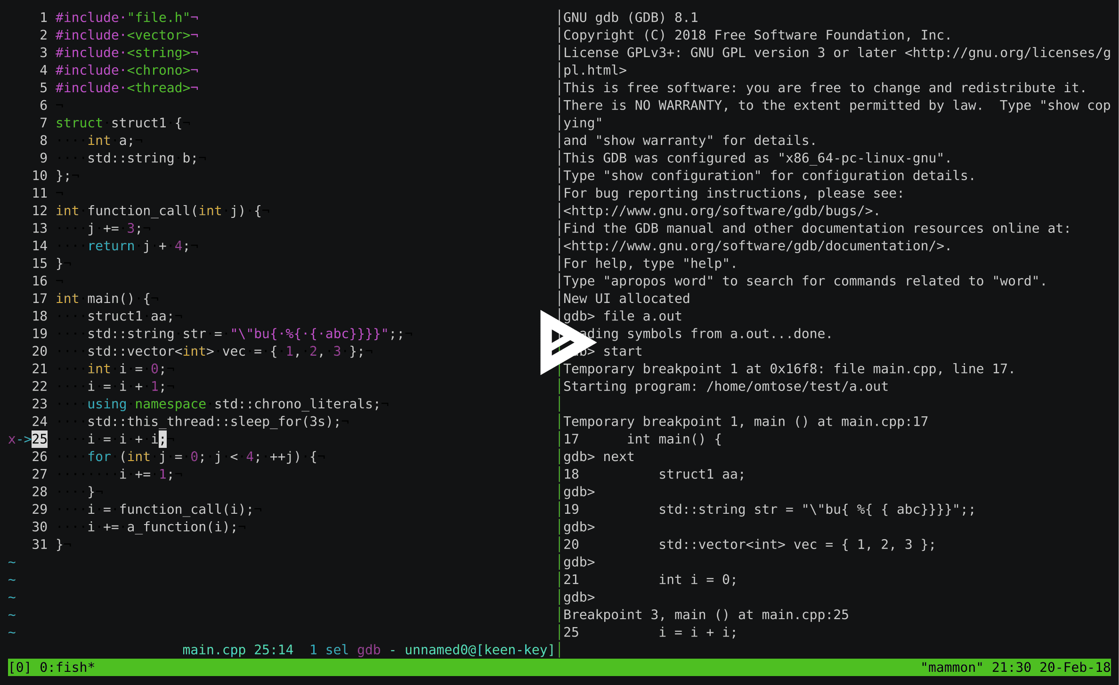The width and height of the screenshot is (1119, 685).
Task: Click the string literal on editor line 19
Action: 309,334
